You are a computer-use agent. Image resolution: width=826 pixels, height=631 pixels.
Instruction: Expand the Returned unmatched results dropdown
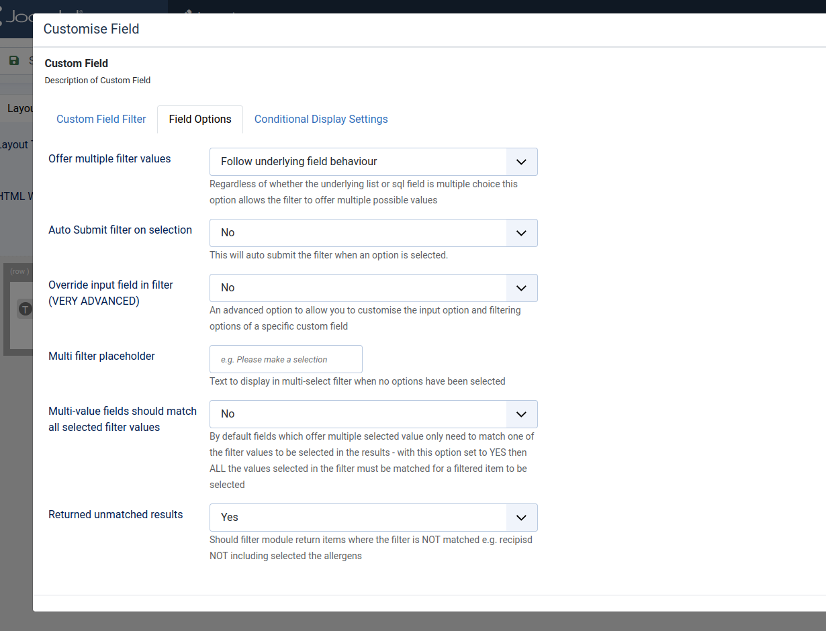tap(373, 518)
